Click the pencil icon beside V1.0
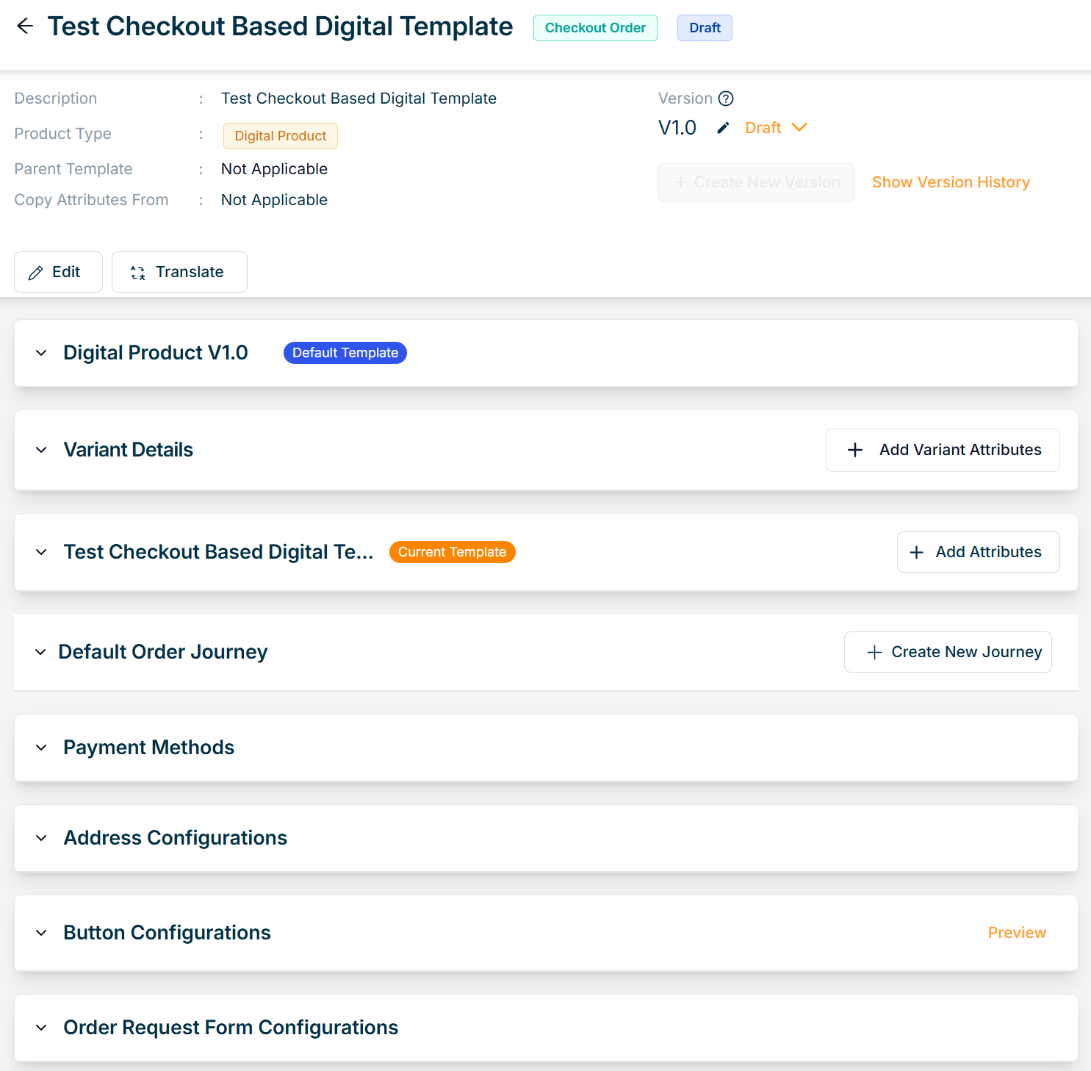The width and height of the screenshot is (1091, 1071). [723, 128]
